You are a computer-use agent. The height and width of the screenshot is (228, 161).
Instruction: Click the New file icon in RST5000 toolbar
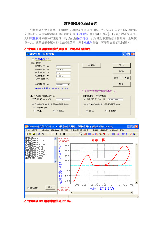point(26,134)
